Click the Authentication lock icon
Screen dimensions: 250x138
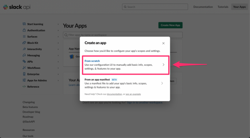[x=24, y=30]
